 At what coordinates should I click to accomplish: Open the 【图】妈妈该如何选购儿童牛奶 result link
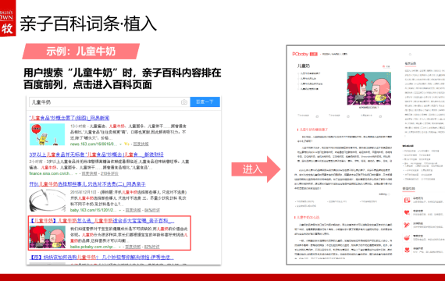pyautogui.click(x=101, y=257)
